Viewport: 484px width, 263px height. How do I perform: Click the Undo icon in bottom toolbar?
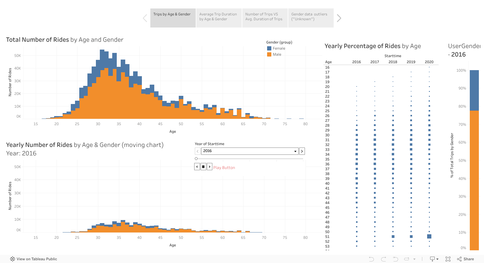(x=371, y=259)
